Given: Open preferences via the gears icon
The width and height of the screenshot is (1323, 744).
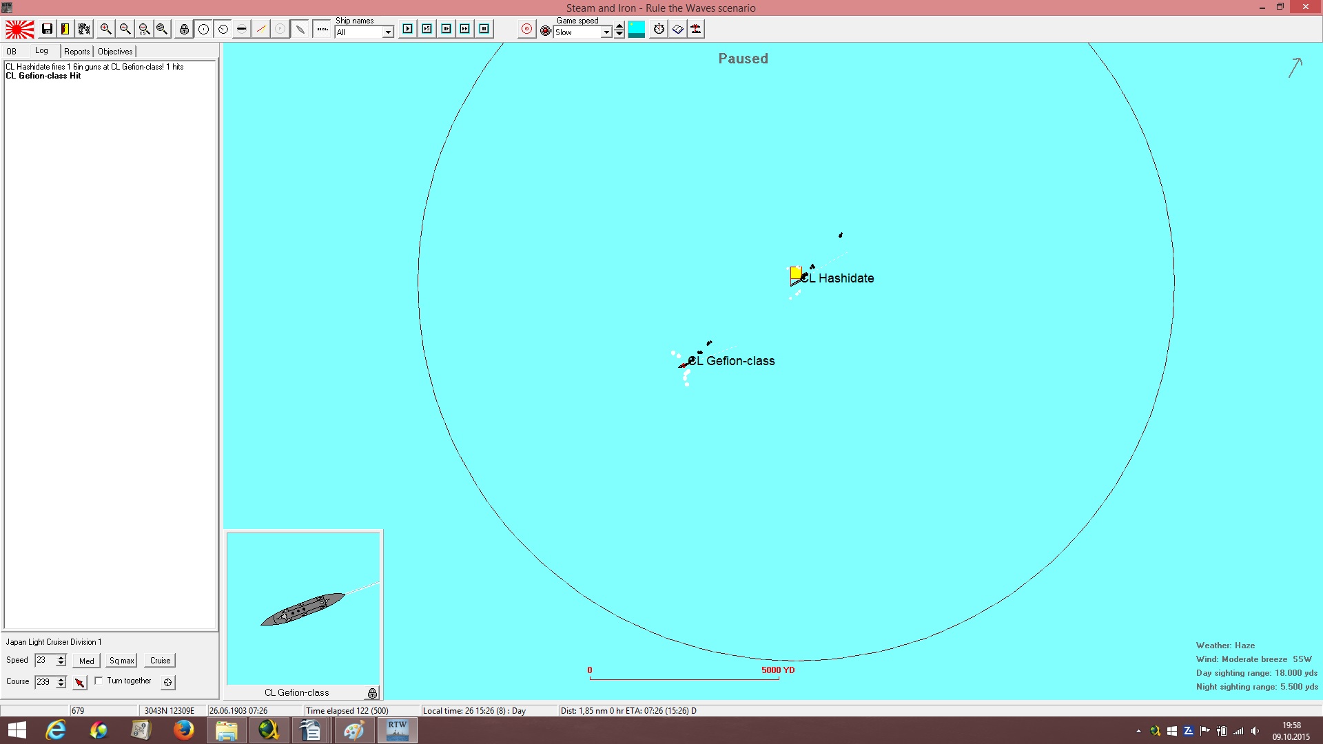Looking at the screenshot, I should coord(84,29).
